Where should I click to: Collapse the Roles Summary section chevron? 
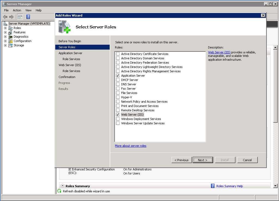tap(62, 186)
